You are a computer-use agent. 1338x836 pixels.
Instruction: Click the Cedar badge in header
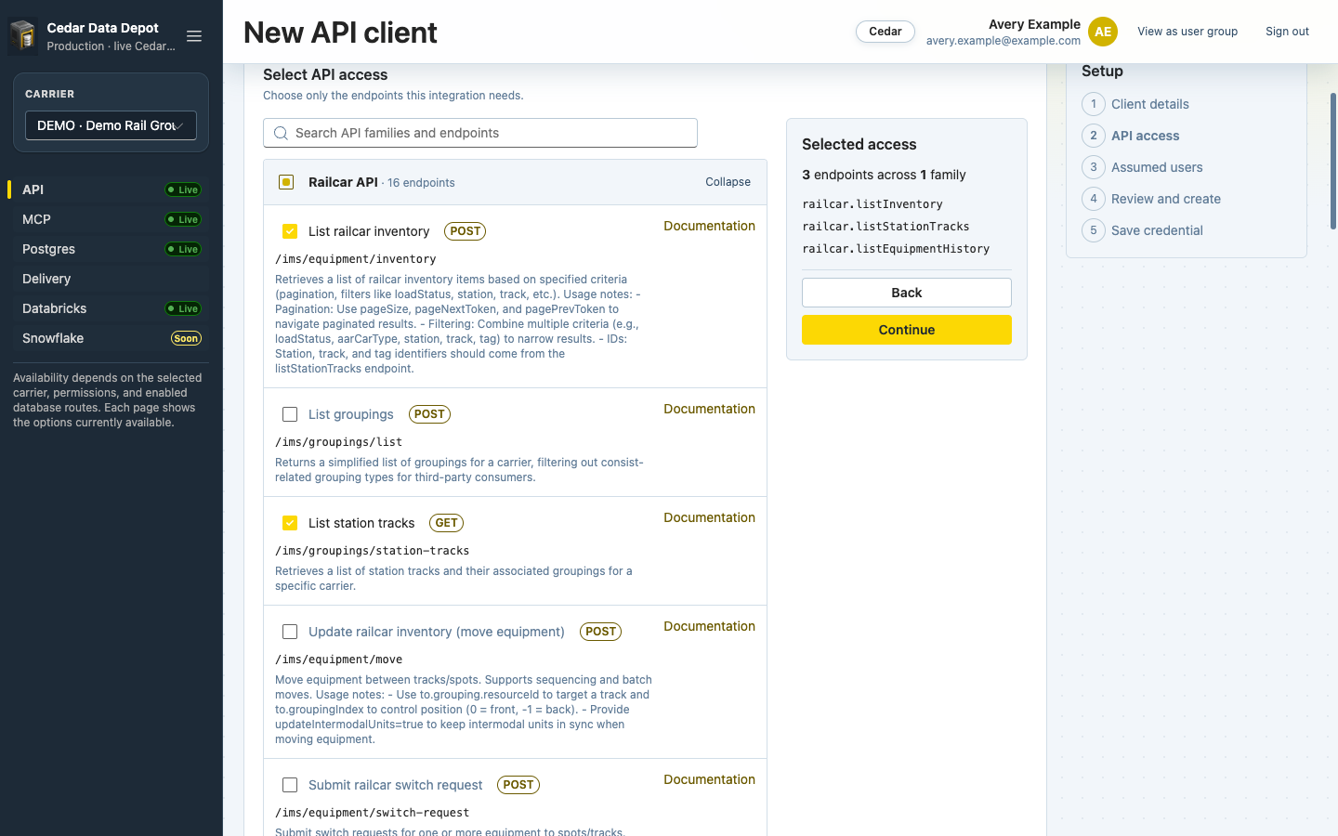885,32
